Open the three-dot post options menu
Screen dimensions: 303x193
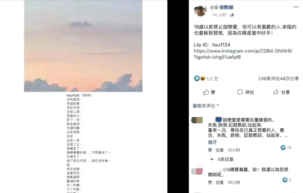(296, 7)
